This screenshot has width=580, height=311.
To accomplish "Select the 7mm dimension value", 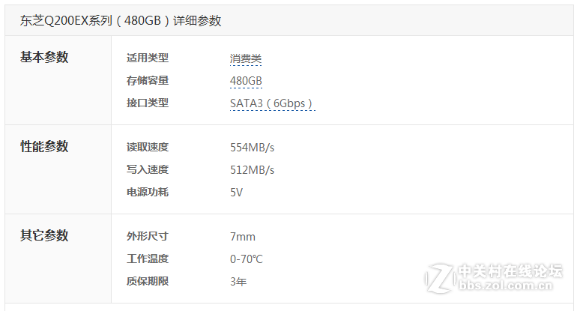I will pos(243,237).
